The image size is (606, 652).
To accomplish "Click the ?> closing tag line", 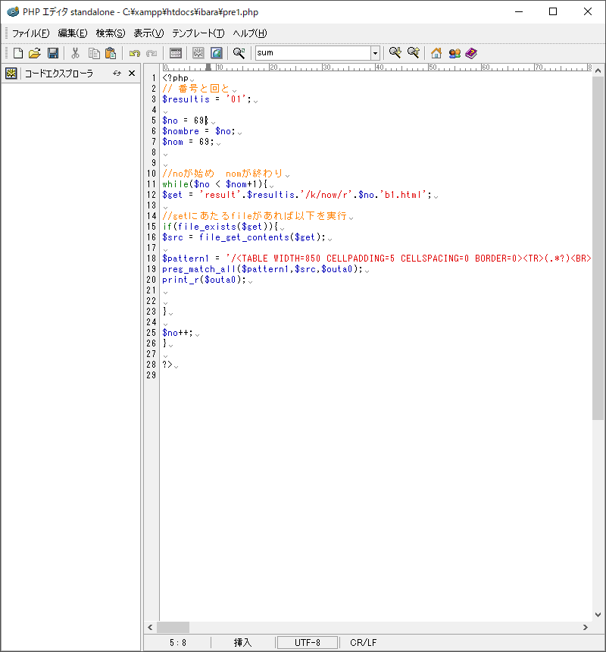I will [167, 365].
